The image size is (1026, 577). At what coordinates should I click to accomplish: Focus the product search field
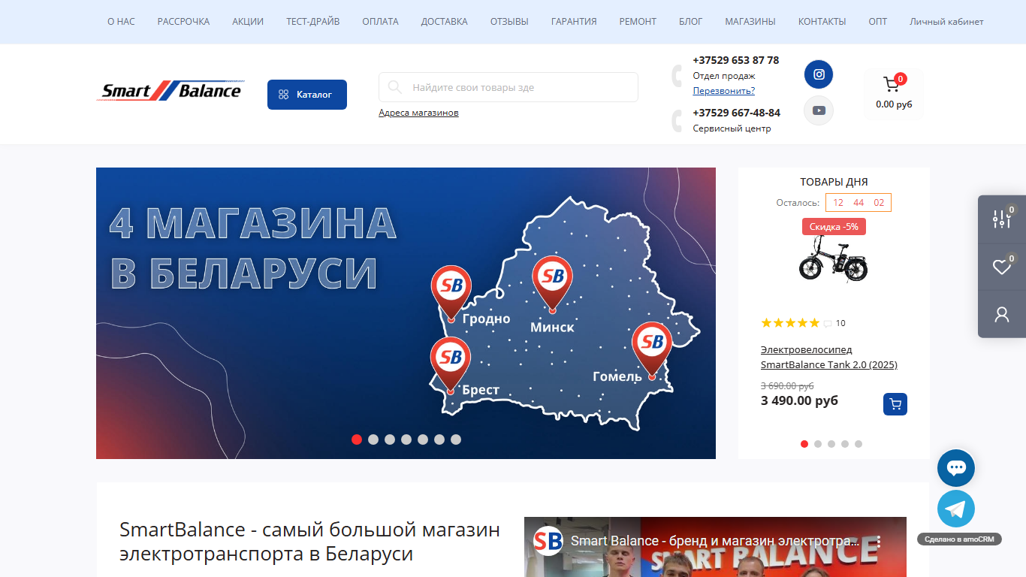coord(508,87)
